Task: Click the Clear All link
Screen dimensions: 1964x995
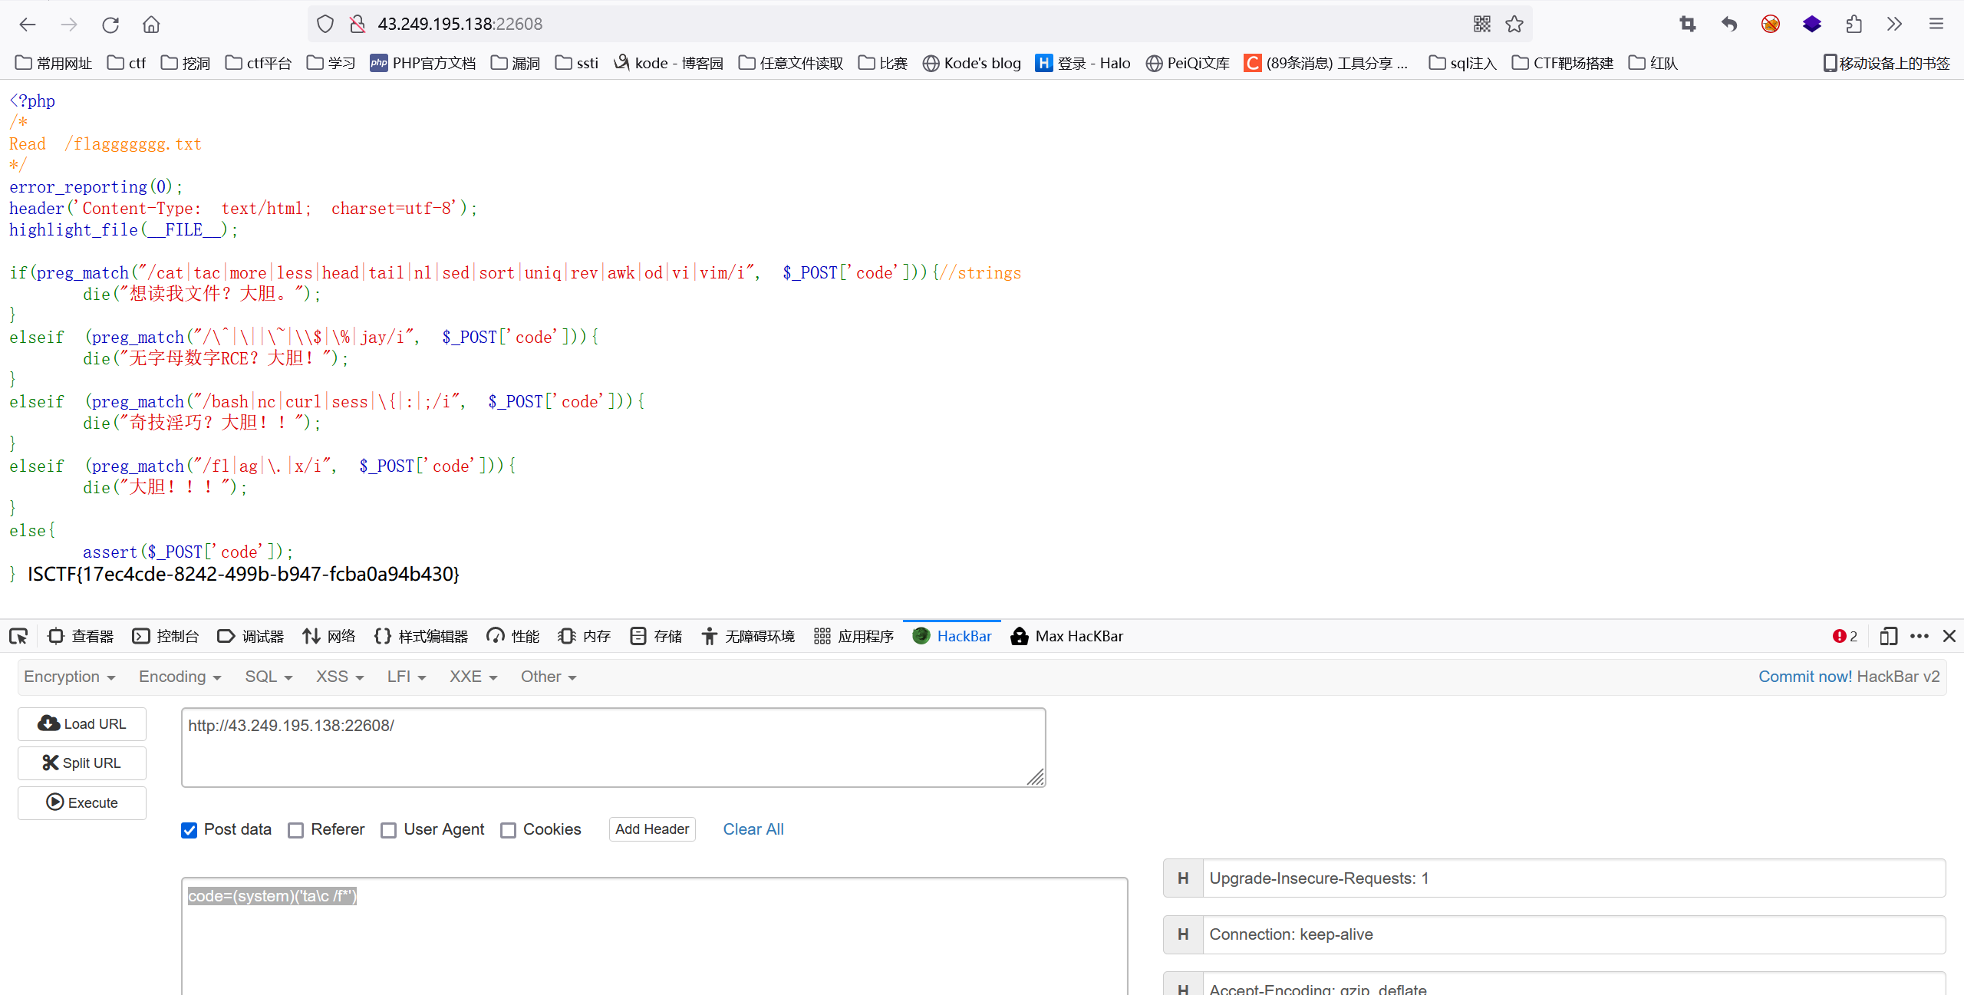Action: pos(753,829)
